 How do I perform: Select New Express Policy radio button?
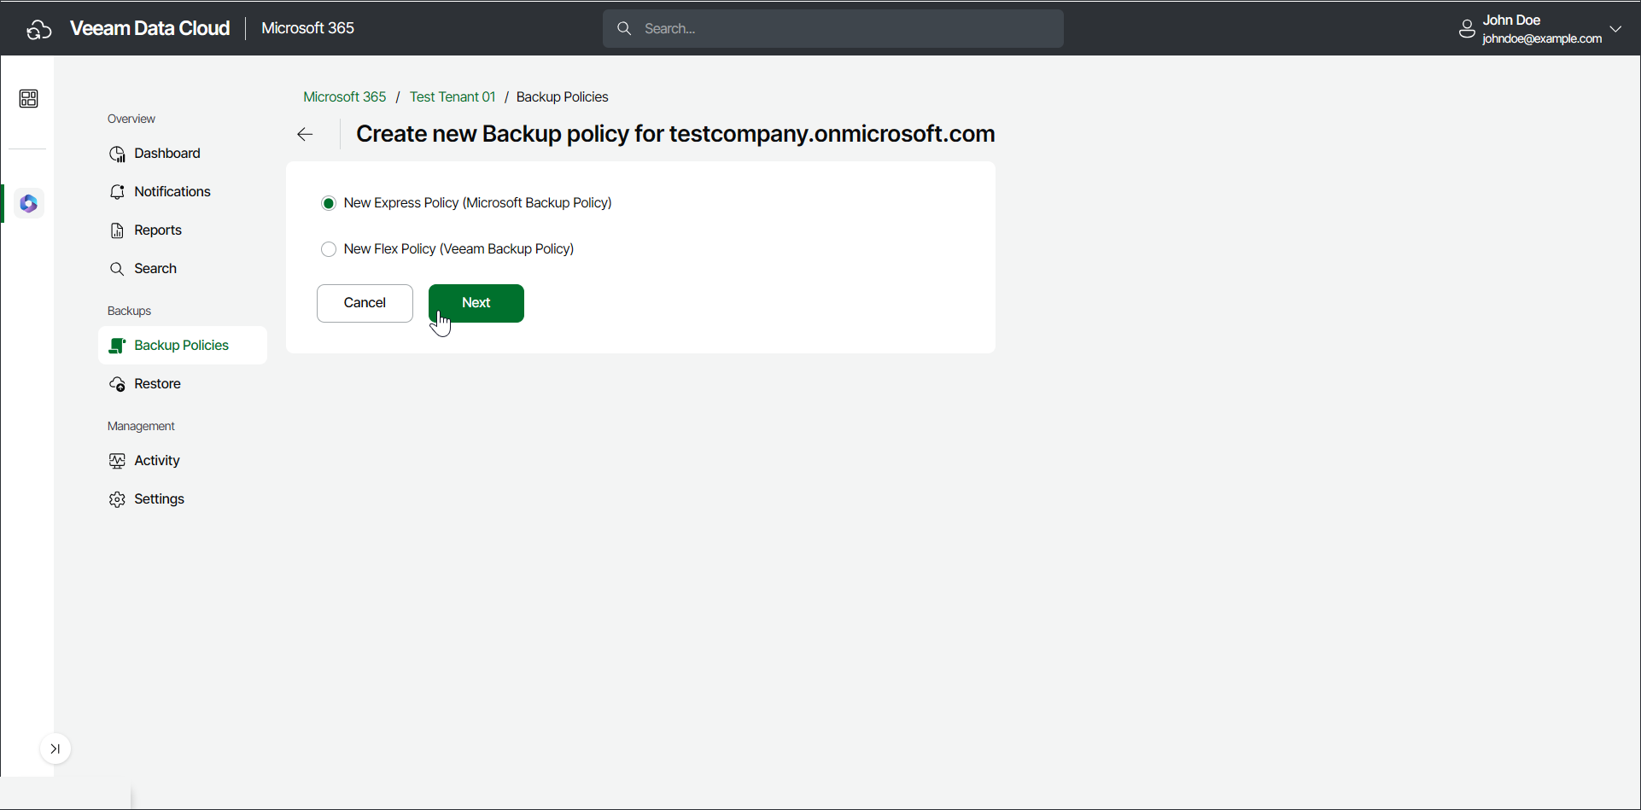click(329, 203)
